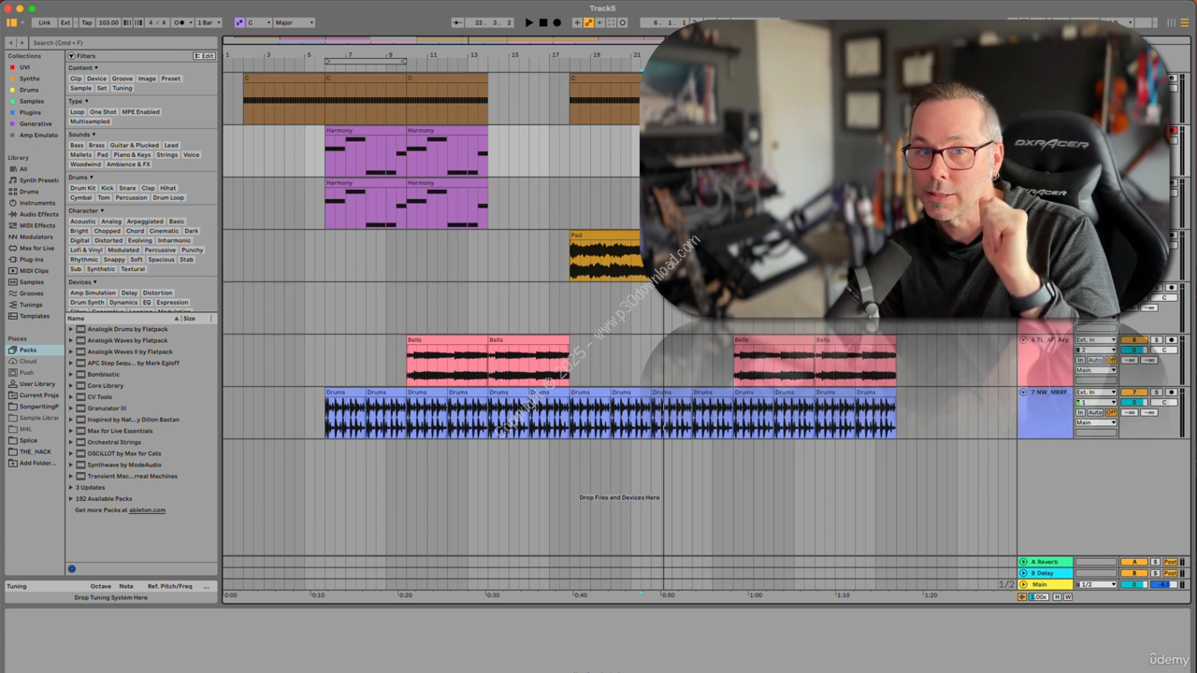This screenshot has width=1197, height=673.
Task: Adjust the track 6 pan control
Action: pos(1164,350)
